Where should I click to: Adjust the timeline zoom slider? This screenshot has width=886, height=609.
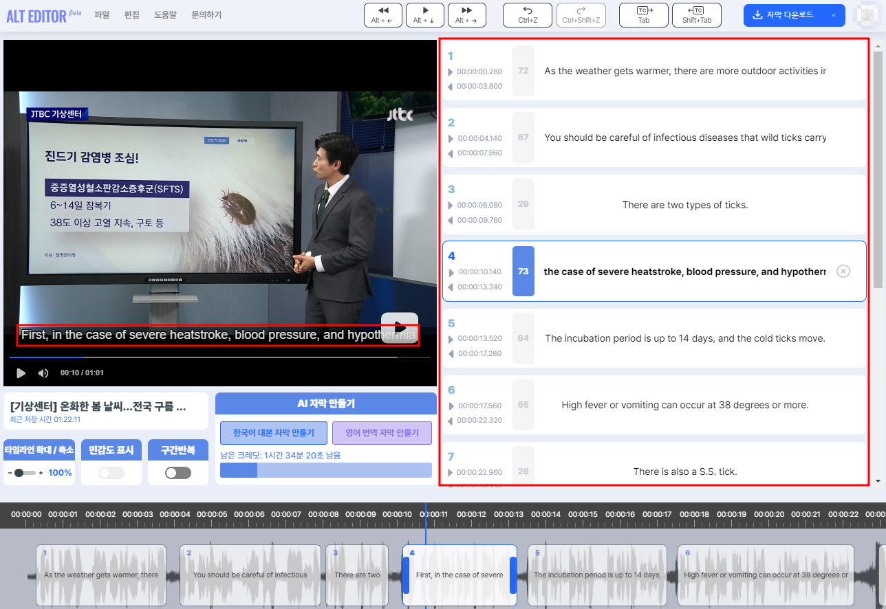[25, 473]
